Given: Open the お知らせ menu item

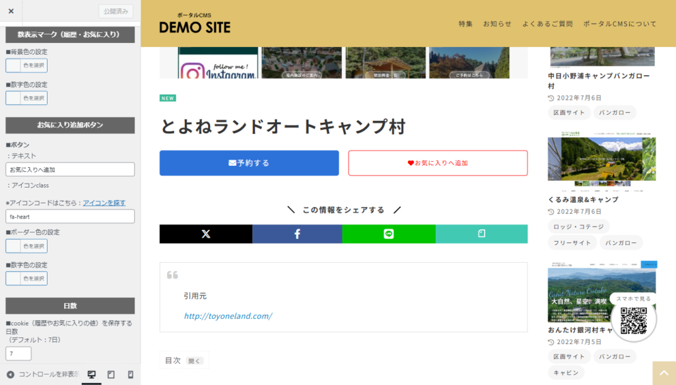Looking at the screenshot, I should point(497,24).
